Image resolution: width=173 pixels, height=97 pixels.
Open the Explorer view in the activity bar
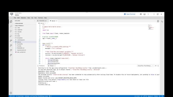click(11, 22)
